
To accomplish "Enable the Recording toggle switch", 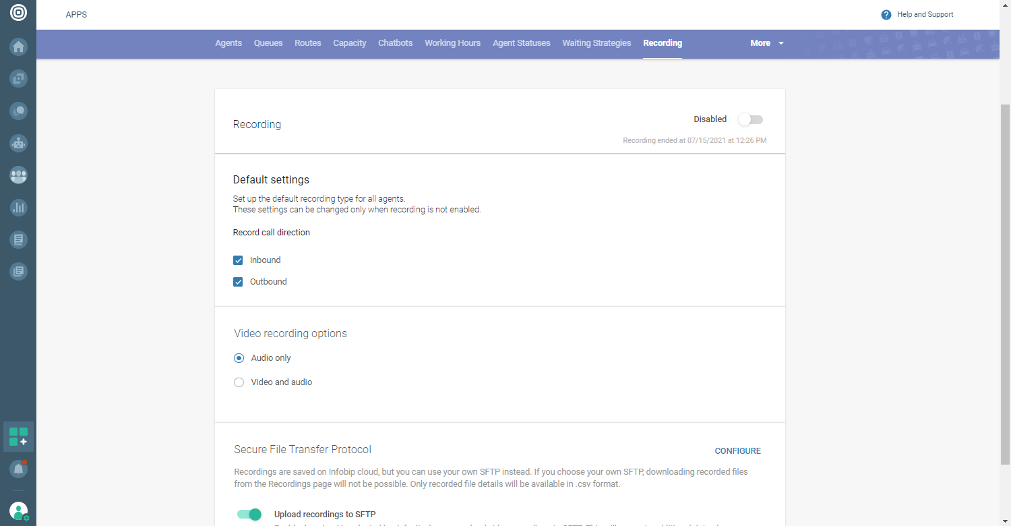I will tap(750, 119).
